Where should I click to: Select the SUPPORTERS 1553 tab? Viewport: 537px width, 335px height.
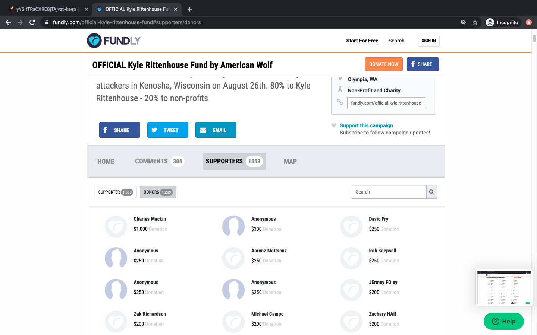click(234, 161)
